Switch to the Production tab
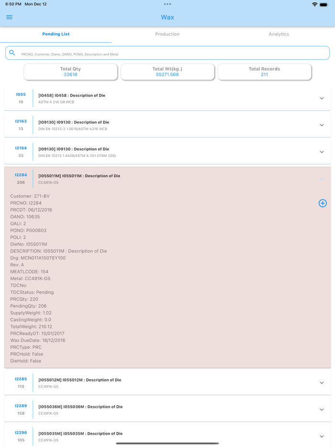This screenshot has width=335, height=447. (167, 34)
